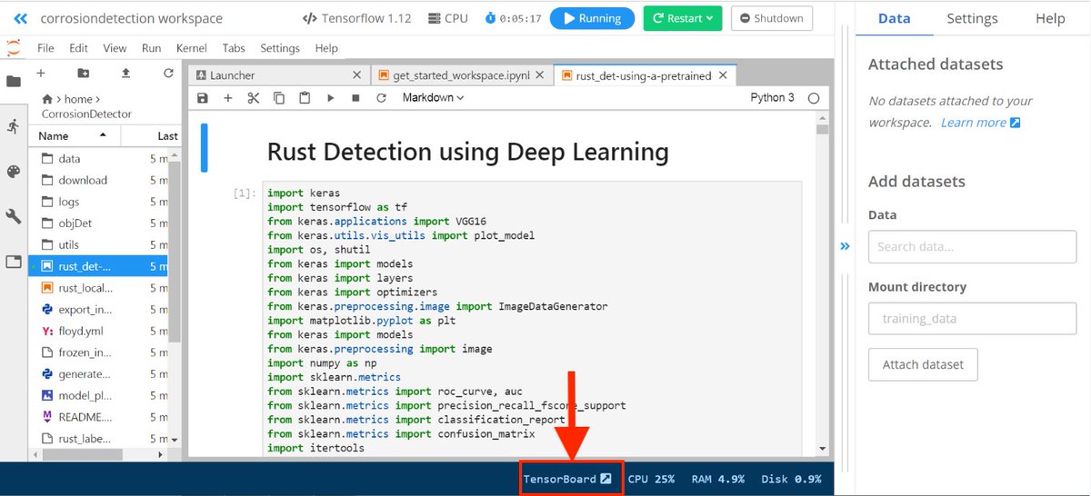Screen dimensions: 1091x496
Task: Insert a cell below with plus icon
Action: [228, 98]
